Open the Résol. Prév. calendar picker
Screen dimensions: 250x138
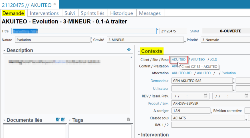[246, 96]
